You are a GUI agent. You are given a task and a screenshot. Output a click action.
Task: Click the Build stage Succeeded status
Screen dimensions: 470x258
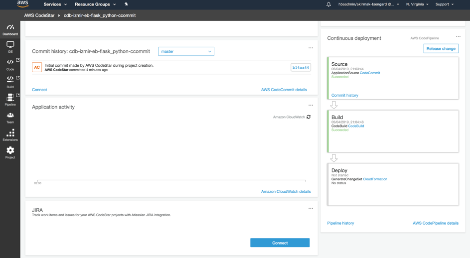pyautogui.click(x=340, y=130)
